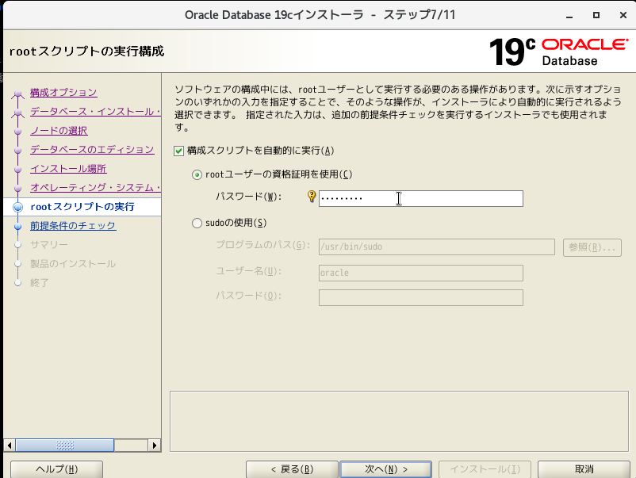The height and width of the screenshot is (478, 636).
Task: Click the sidebar horizontal scrollbar thumb
Action: point(65,445)
